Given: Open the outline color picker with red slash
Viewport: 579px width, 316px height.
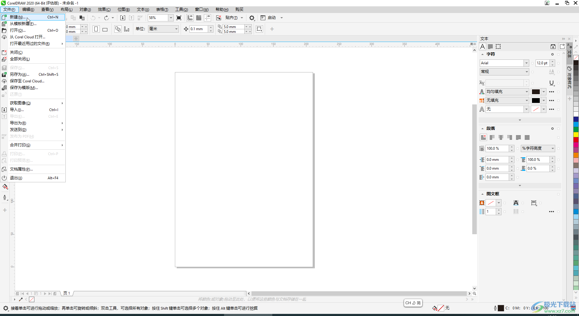Looking at the screenshot, I should (536, 109).
